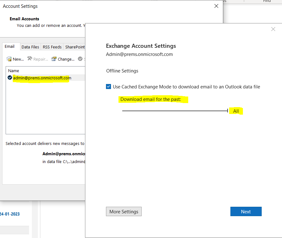Click the Name column header

pos(13,71)
